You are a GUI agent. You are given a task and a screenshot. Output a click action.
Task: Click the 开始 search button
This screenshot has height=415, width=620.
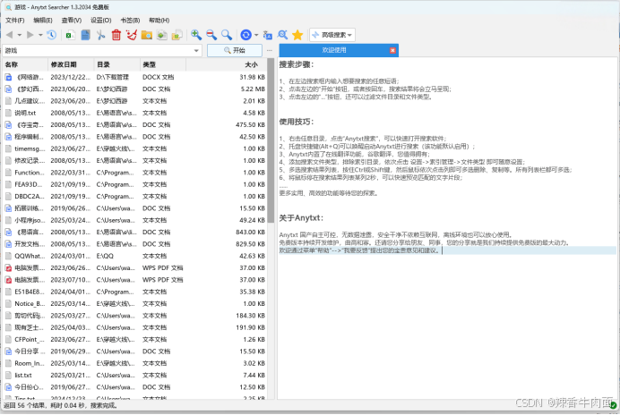(x=235, y=51)
